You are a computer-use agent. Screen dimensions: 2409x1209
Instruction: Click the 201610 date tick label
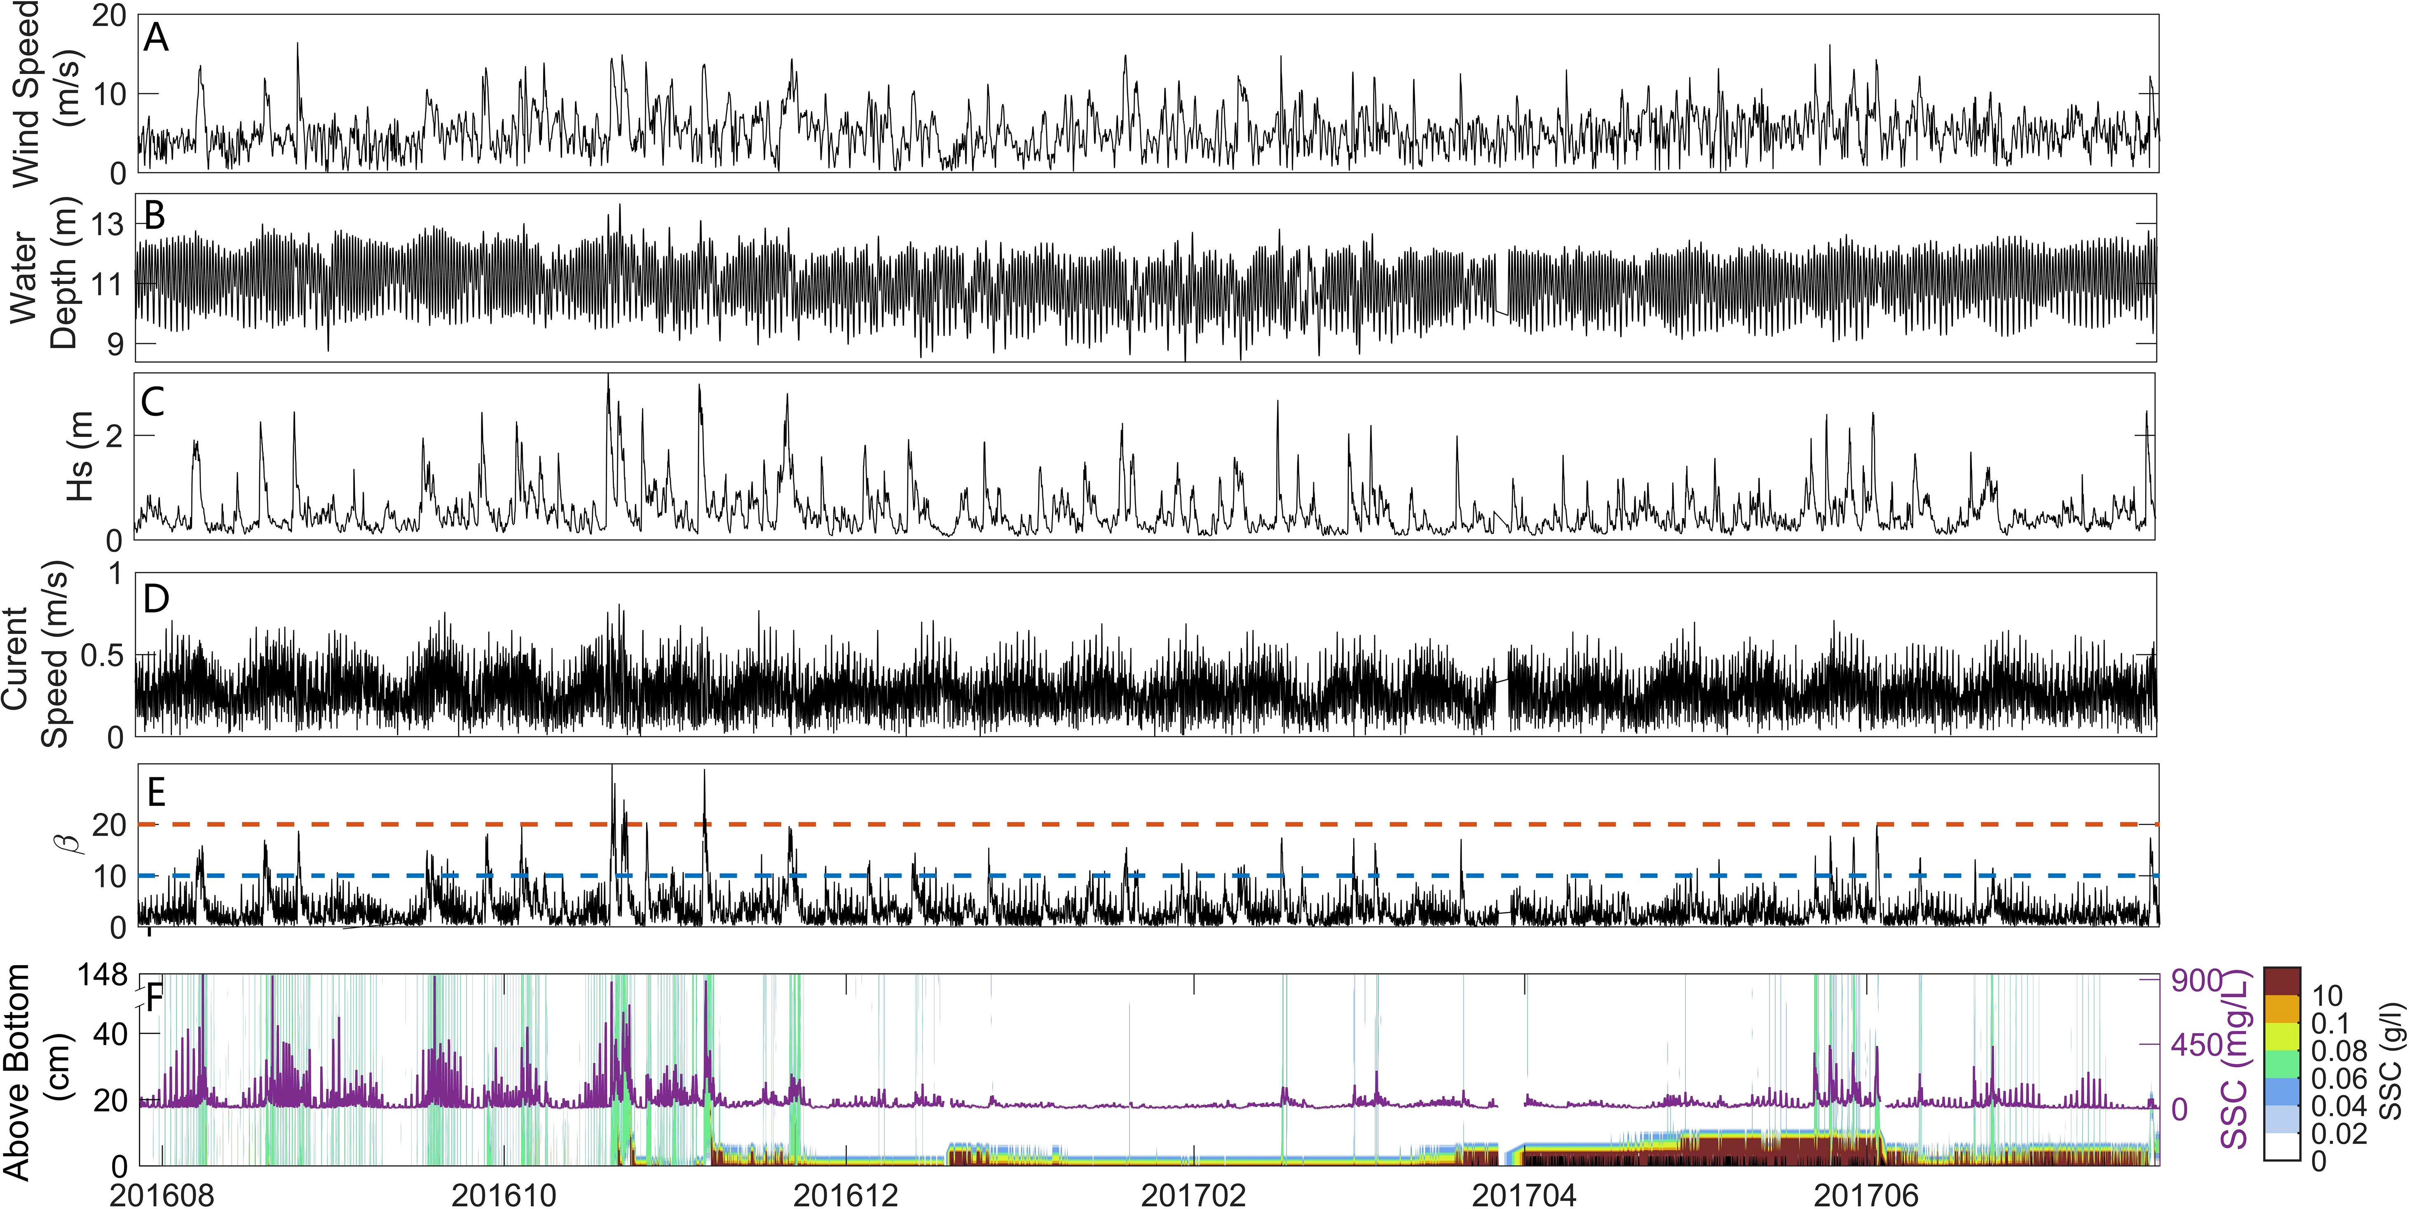(x=504, y=1195)
